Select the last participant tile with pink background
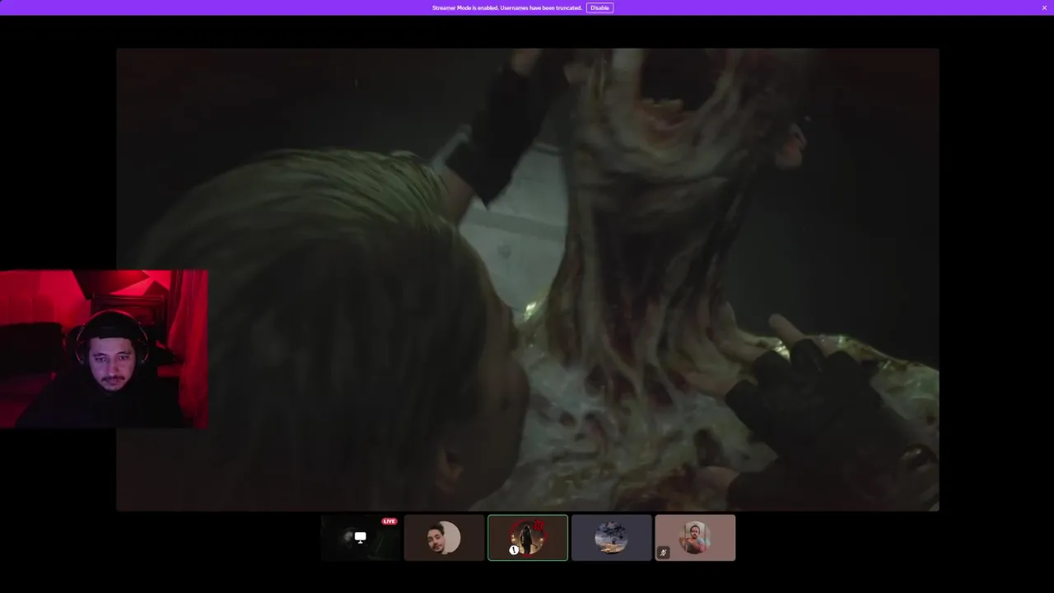1054x593 pixels. 695,538
